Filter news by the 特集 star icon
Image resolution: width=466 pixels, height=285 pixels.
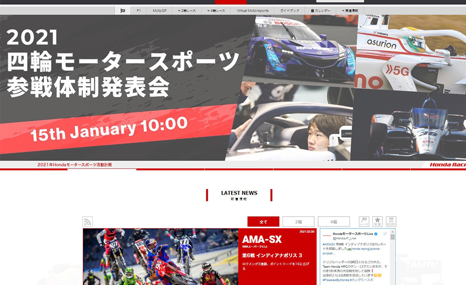(378, 221)
